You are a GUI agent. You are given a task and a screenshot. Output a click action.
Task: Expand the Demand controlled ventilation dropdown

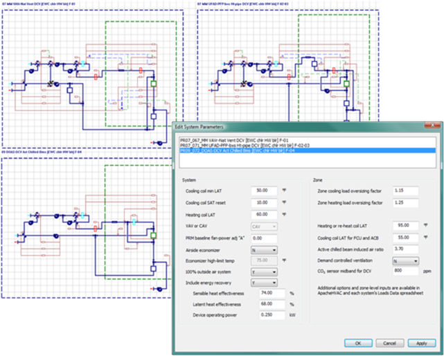click(405, 261)
